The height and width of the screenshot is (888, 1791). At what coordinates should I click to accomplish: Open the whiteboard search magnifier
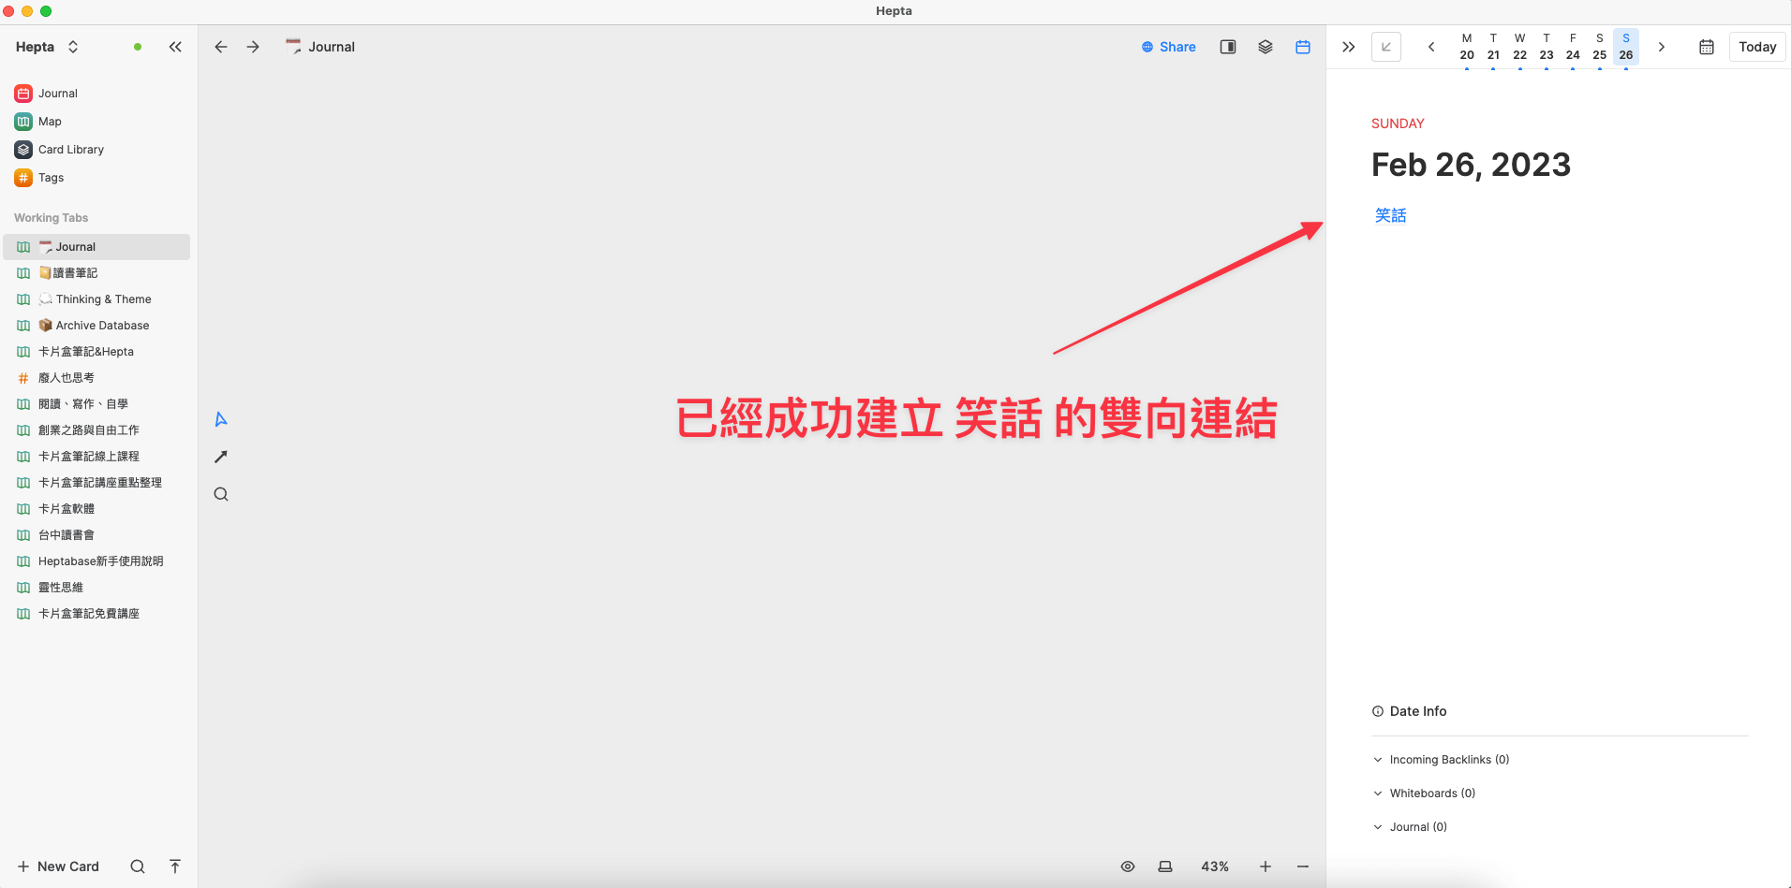(x=220, y=493)
